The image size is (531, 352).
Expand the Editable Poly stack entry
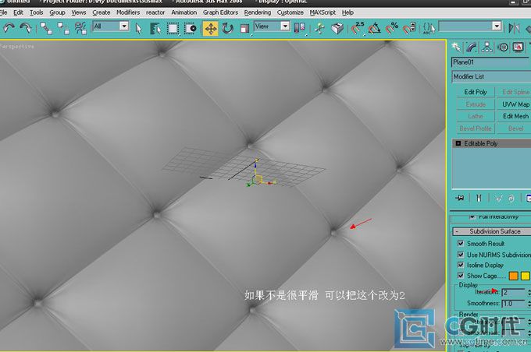click(458, 143)
